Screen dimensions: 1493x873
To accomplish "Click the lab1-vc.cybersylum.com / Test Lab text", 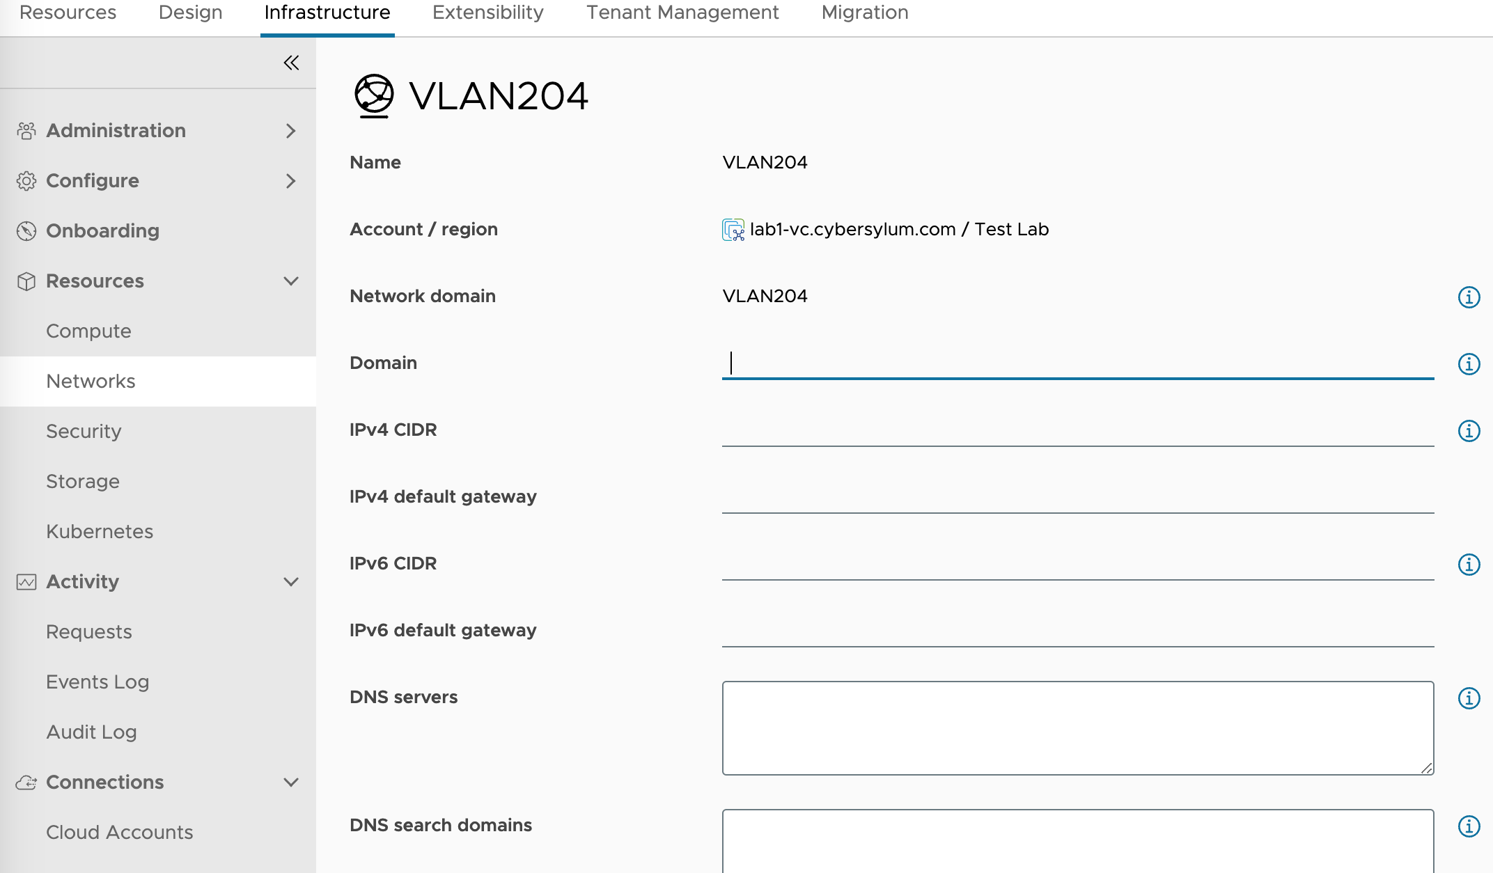I will pyautogui.click(x=899, y=230).
